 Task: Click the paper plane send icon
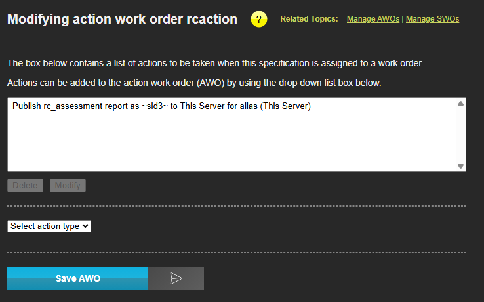pos(176,278)
